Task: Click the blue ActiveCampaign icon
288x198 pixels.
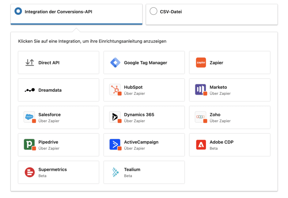Action: pyautogui.click(x=115, y=145)
